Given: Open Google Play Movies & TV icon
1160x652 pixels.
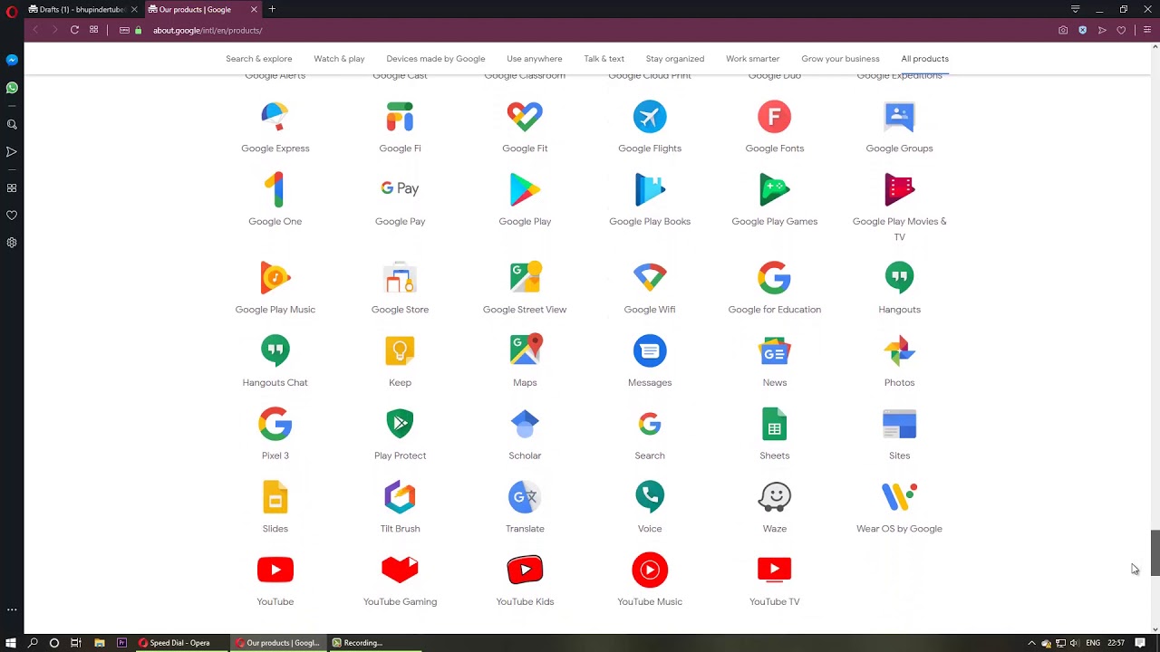Looking at the screenshot, I should click(899, 190).
